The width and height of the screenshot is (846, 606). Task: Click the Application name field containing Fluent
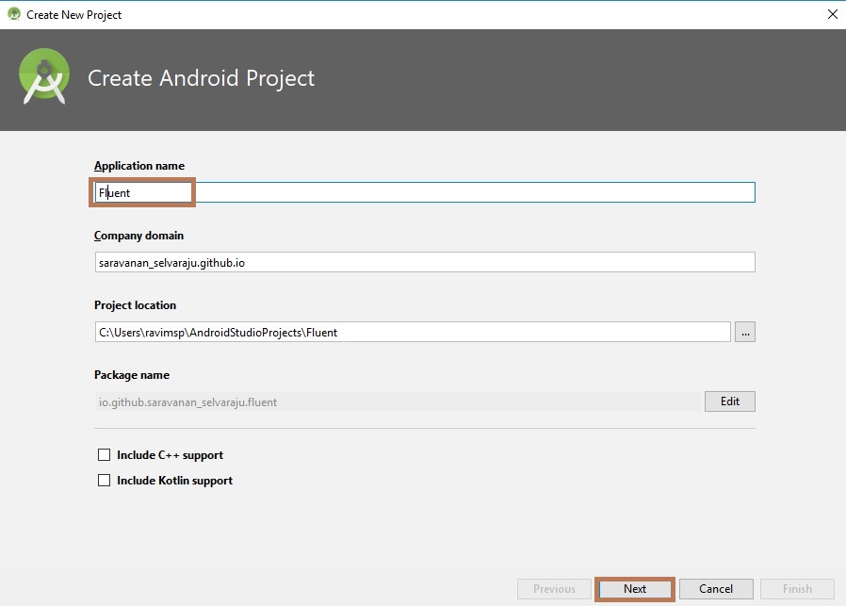pos(424,192)
